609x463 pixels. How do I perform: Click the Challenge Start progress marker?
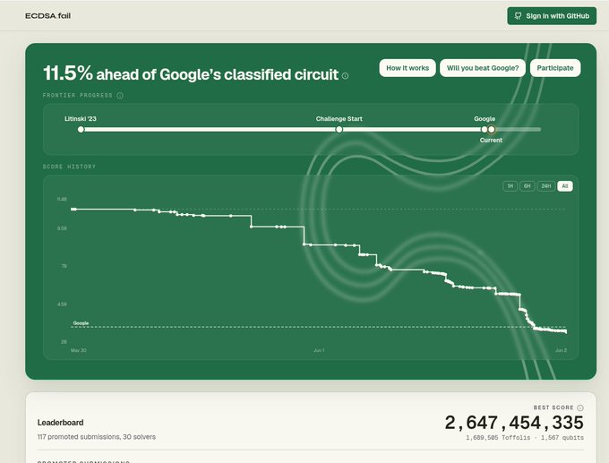click(x=339, y=129)
